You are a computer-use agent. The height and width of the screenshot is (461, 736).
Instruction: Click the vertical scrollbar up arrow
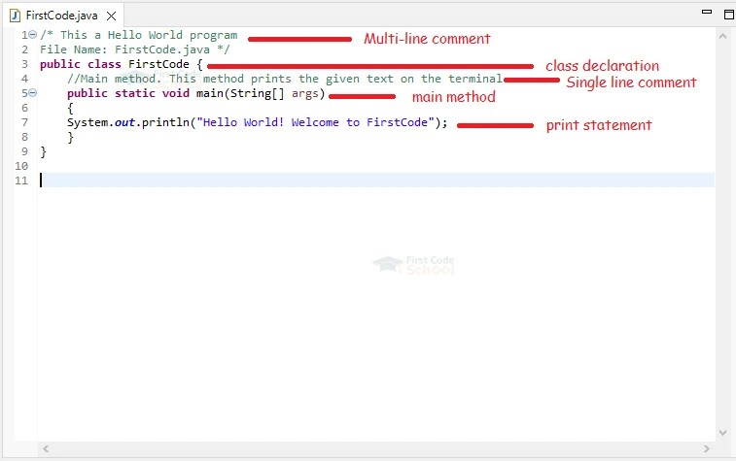(722, 36)
